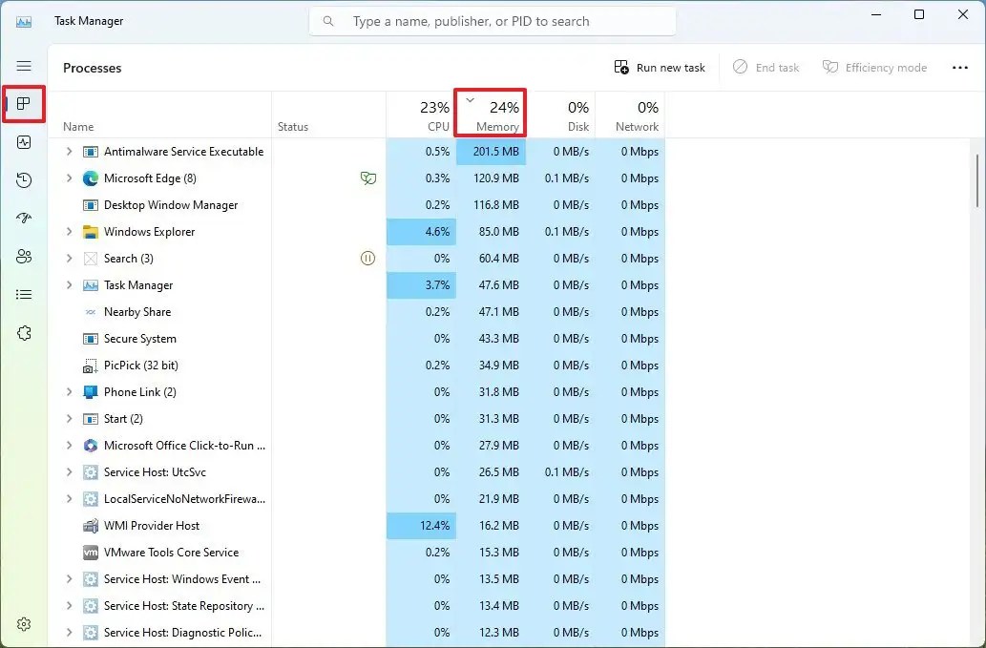
Task: Open the Details page icon
Action: [x=24, y=294]
